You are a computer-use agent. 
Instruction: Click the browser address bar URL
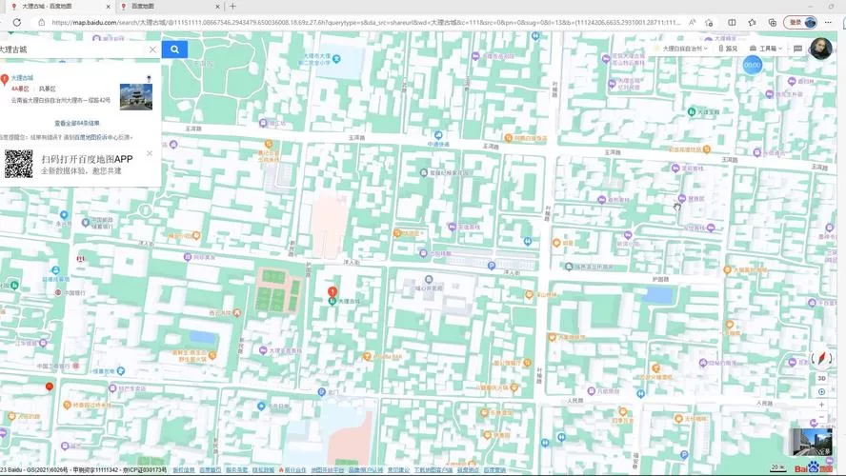pyautogui.click(x=366, y=23)
